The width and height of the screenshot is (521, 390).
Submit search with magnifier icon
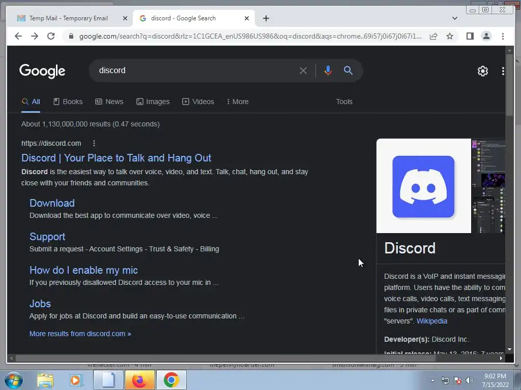pos(348,70)
